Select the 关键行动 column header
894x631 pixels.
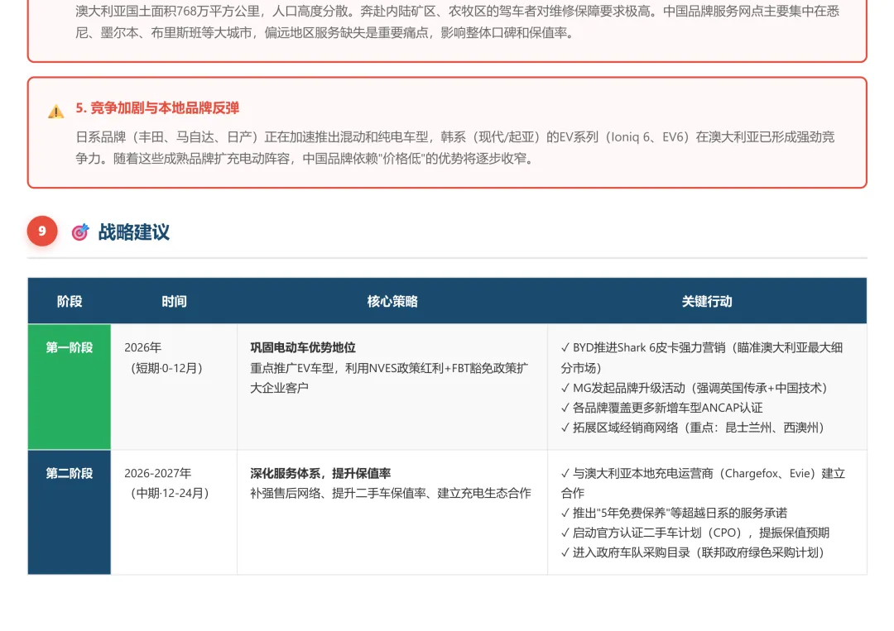707,301
